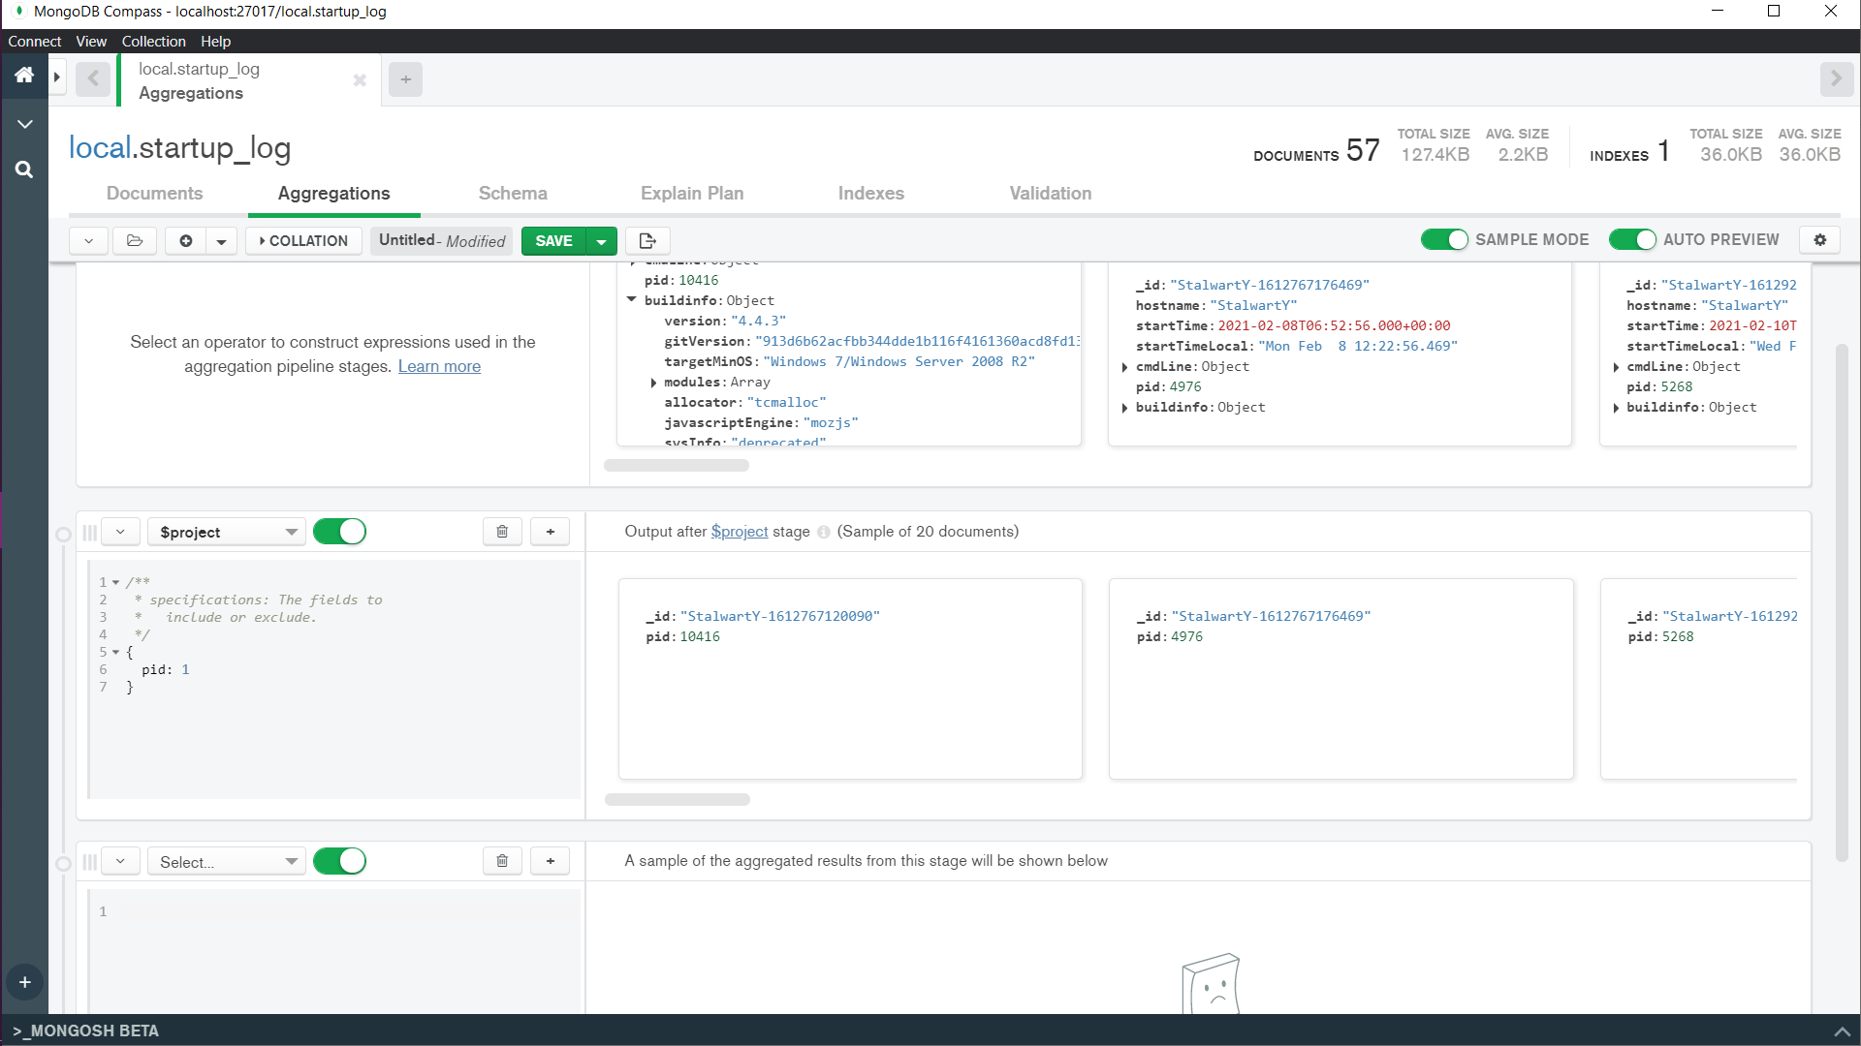Expand the COLLATION section
The height and width of the screenshot is (1046, 1861).
(303, 240)
